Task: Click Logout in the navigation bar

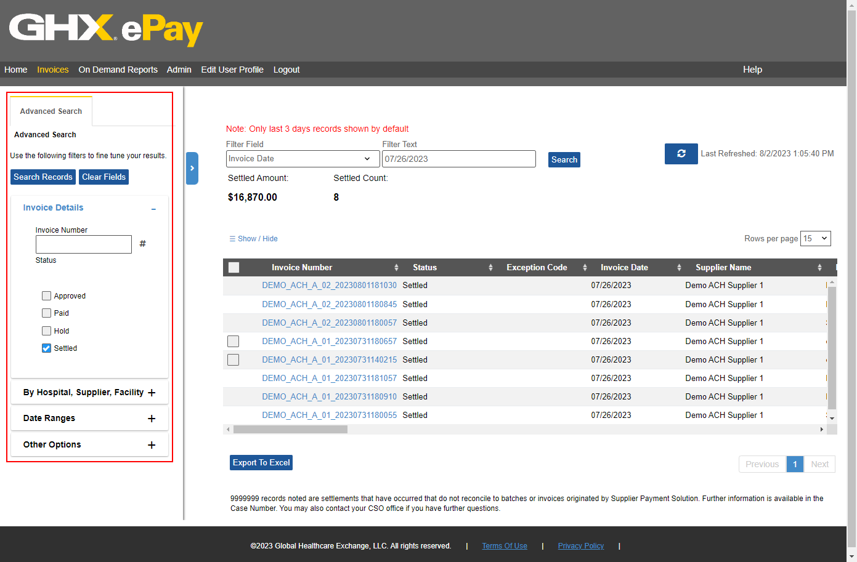Action: point(286,70)
